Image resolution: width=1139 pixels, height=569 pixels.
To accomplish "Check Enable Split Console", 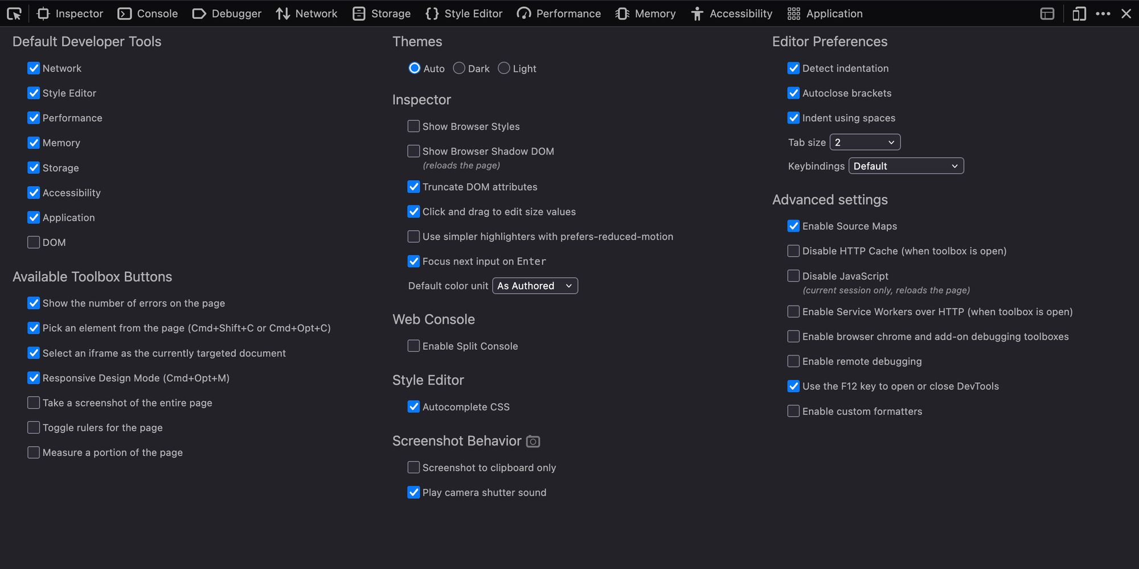I will click(x=413, y=345).
